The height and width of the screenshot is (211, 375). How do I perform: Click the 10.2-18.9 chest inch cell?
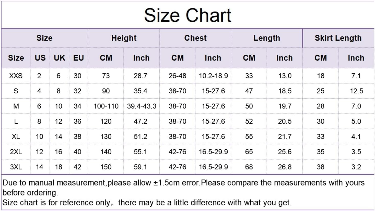[x=213, y=76]
